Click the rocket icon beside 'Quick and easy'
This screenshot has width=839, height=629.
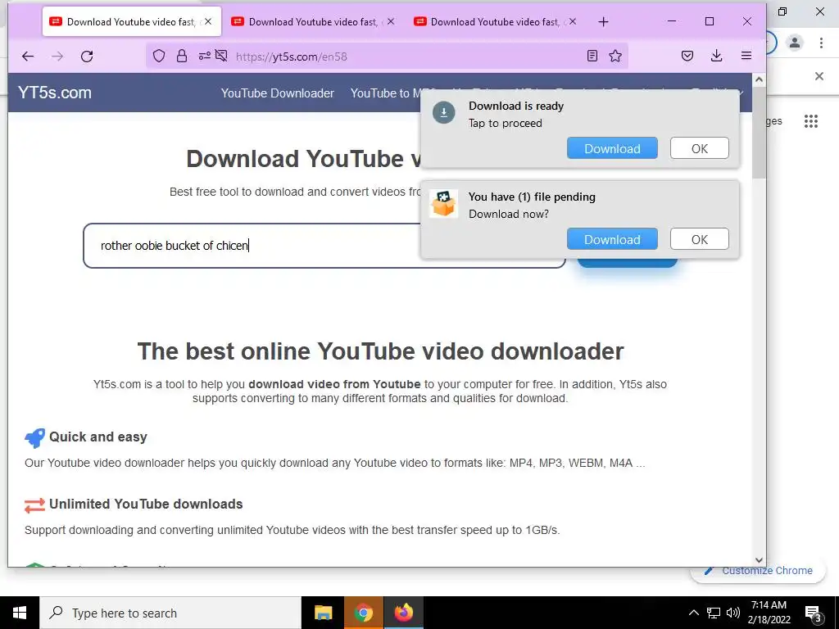click(x=34, y=438)
